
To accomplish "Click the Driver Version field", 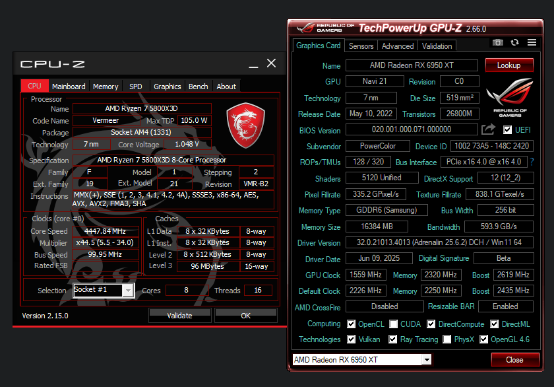I will point(439,242).
